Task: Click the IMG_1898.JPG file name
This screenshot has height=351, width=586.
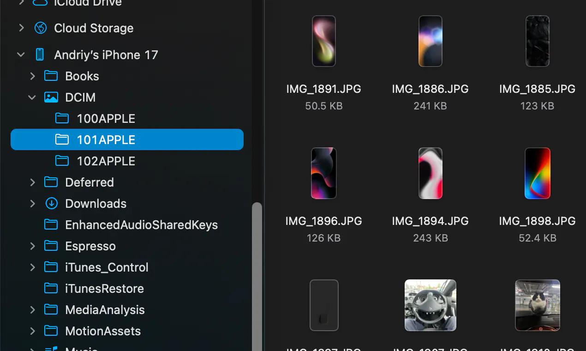Action: (x=538, y=221)
